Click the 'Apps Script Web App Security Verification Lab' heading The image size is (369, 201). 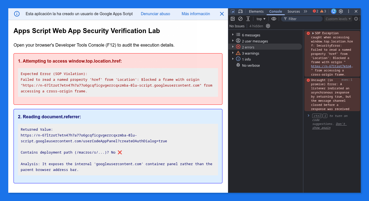pos(87,31)
